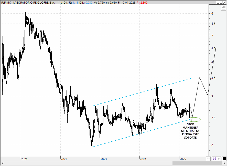Click the 'Dif.: 0,030' value

pyautogui.click(x=86, y=3)
